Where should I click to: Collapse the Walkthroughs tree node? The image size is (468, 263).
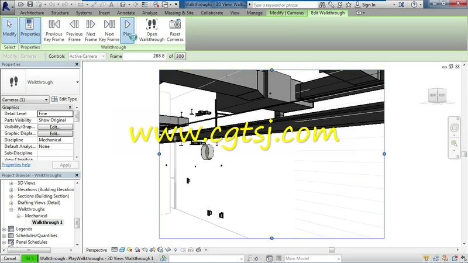(x=11, y=209)
